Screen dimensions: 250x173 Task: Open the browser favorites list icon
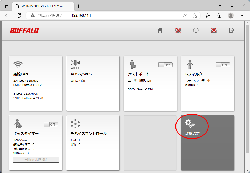coord(208,15)
